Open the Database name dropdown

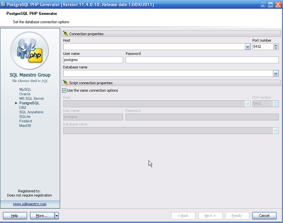point(276,73)
